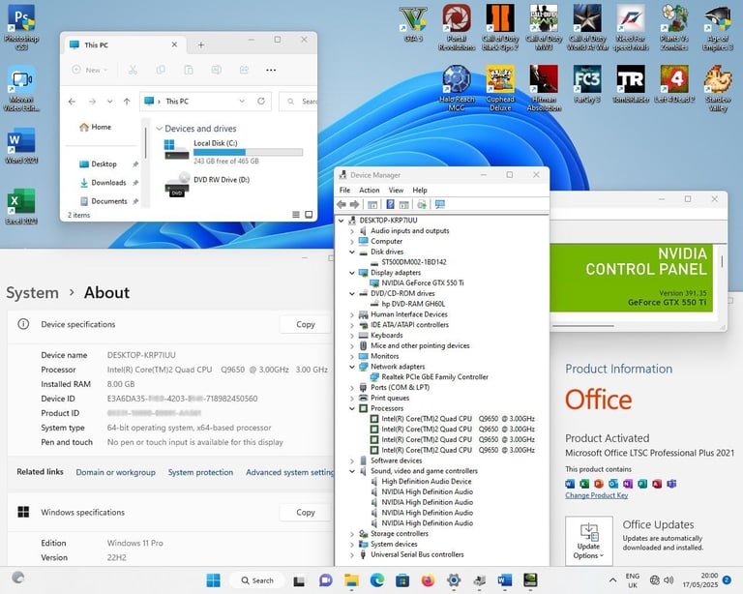
Task: Click Refresh button in File Explorer address bar
Action: click(260, 101)
